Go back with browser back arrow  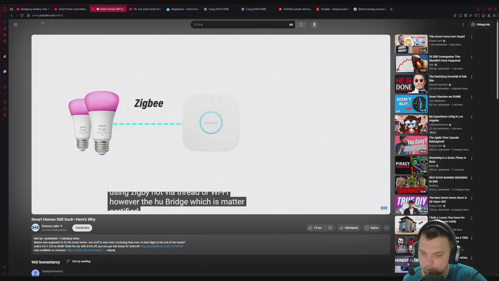click(11, 16)
